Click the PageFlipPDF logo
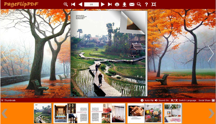Screen dimensions: 216x124 tap(21, 4)
